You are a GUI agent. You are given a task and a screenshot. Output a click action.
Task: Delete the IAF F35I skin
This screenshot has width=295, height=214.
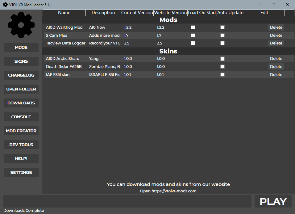(276, 75)
